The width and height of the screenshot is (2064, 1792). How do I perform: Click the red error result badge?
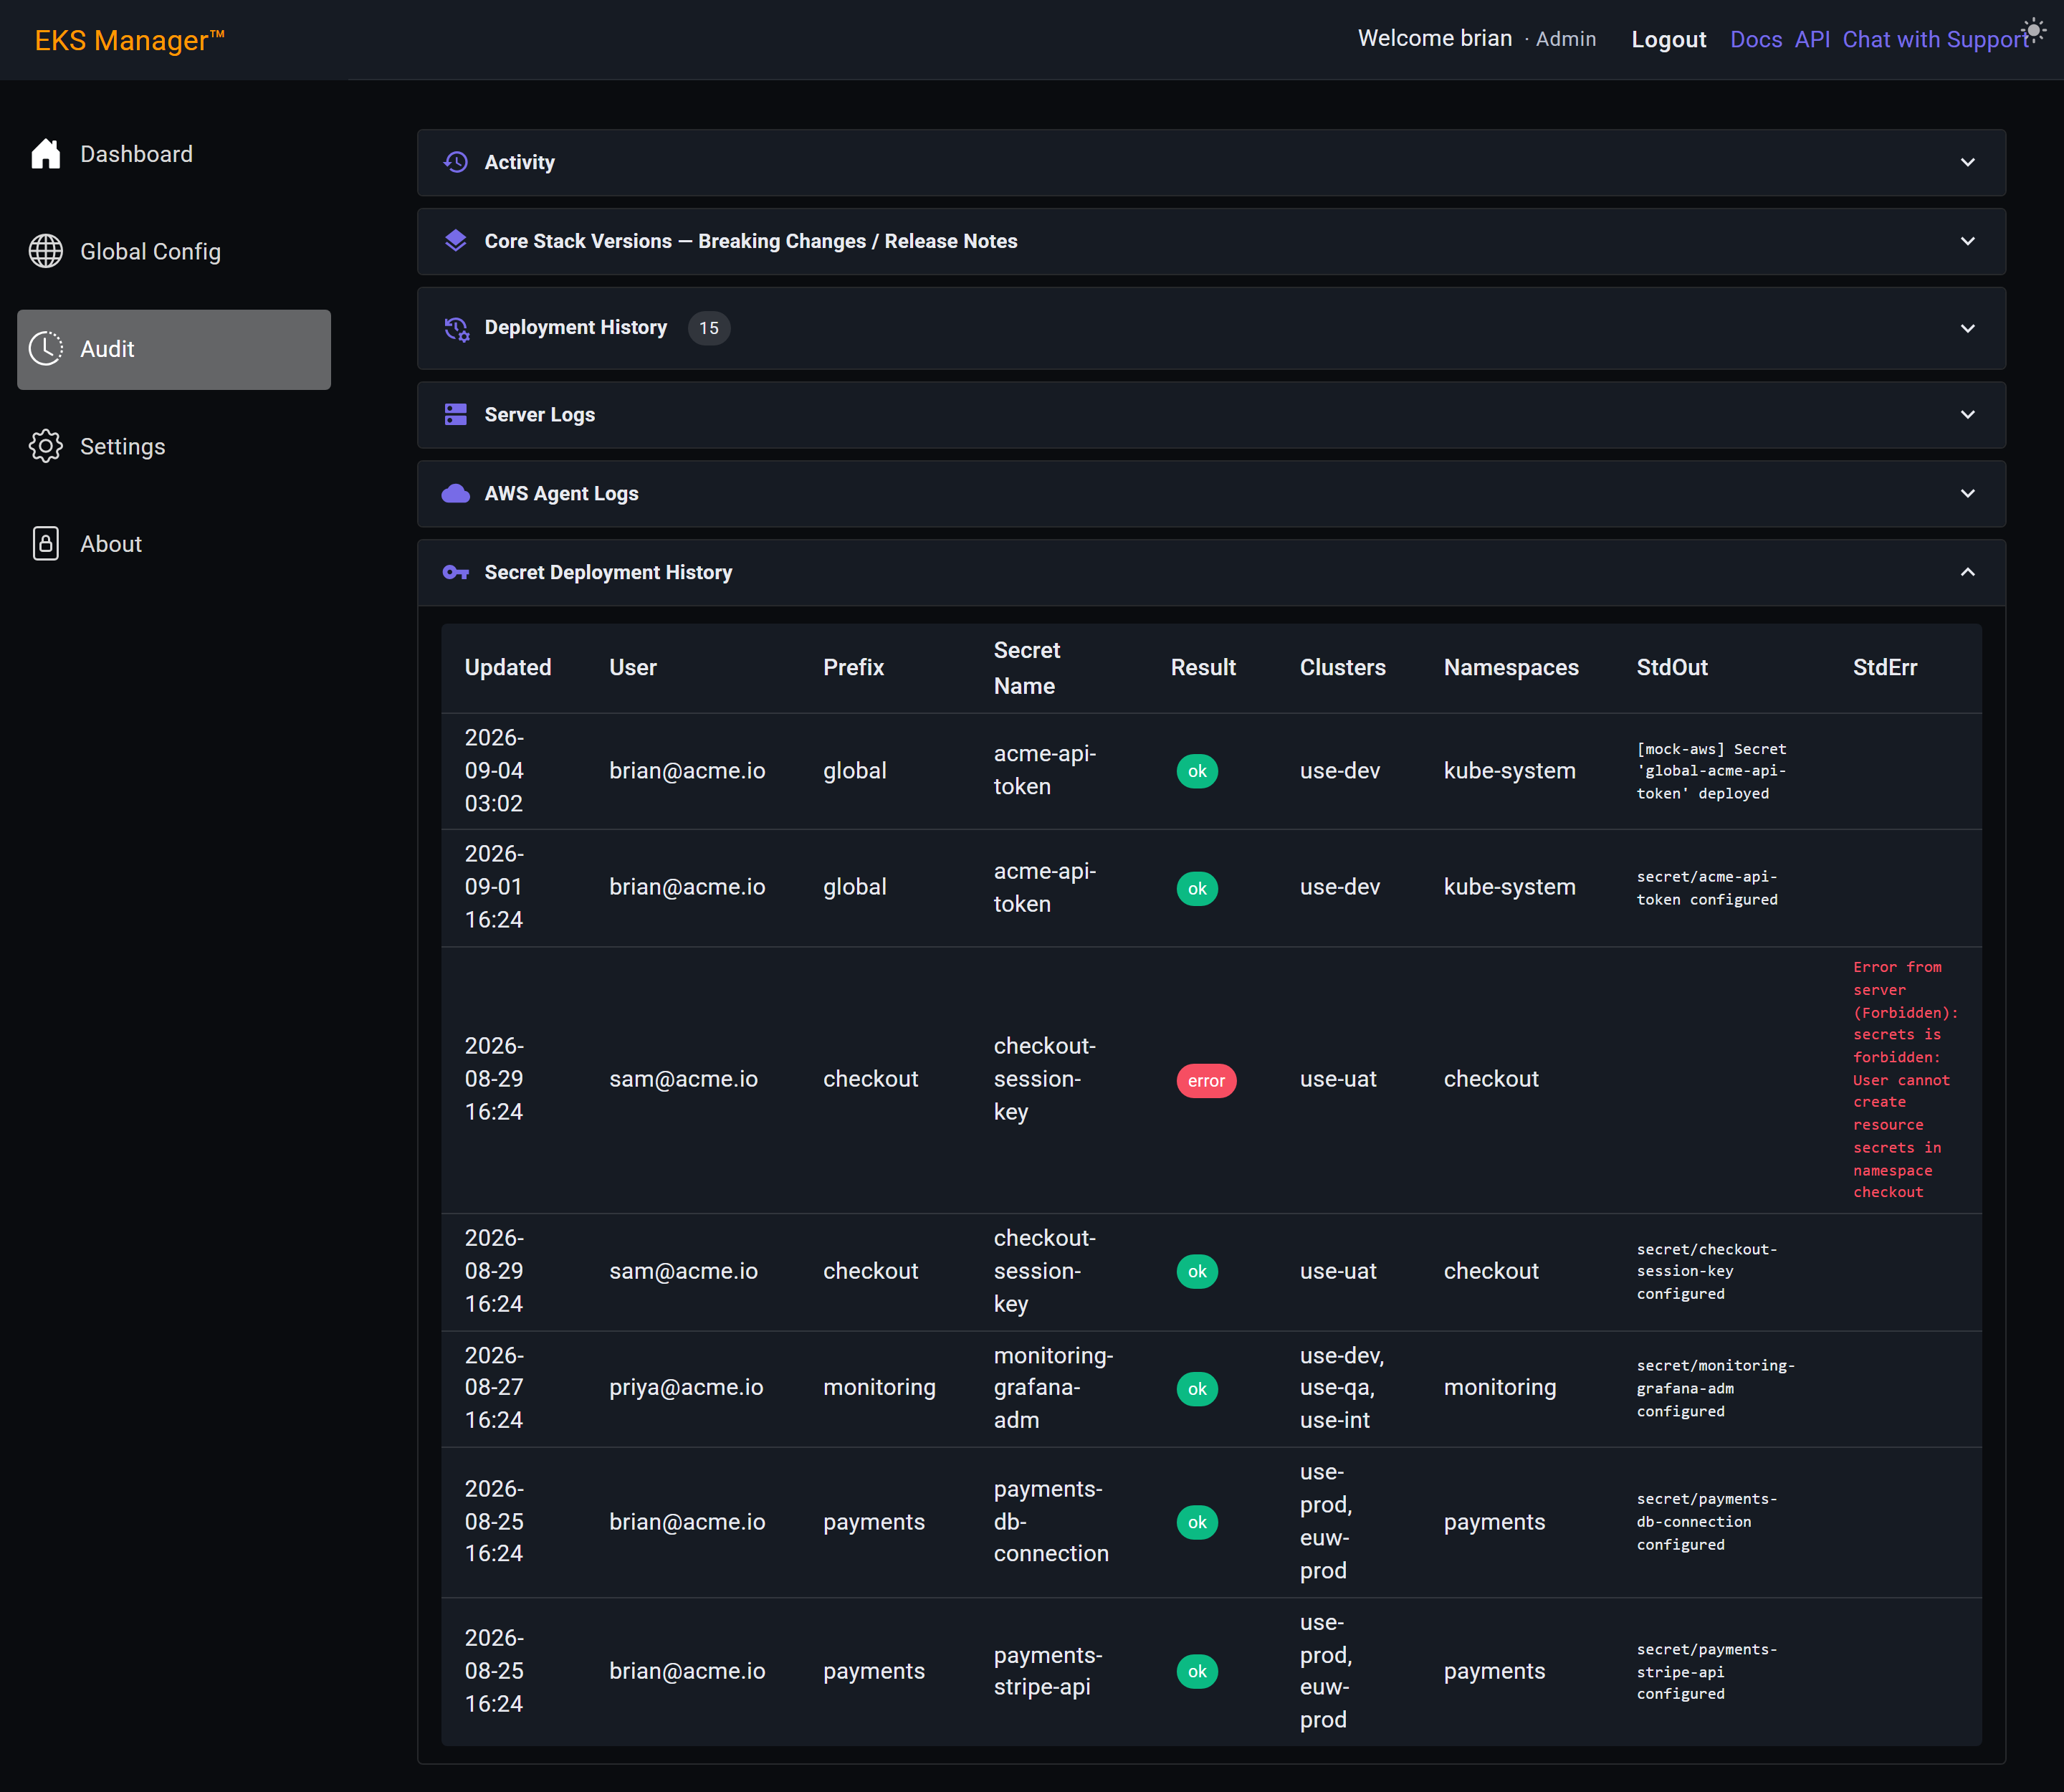pyautogui.click(x=1206, y=1081)
